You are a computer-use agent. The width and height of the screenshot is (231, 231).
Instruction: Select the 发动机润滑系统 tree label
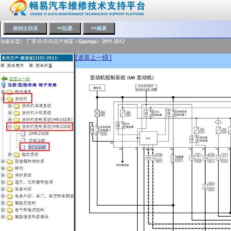36,106
